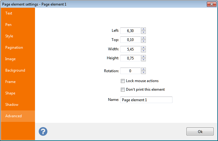Decrease the Width value with down arrow

143,51
